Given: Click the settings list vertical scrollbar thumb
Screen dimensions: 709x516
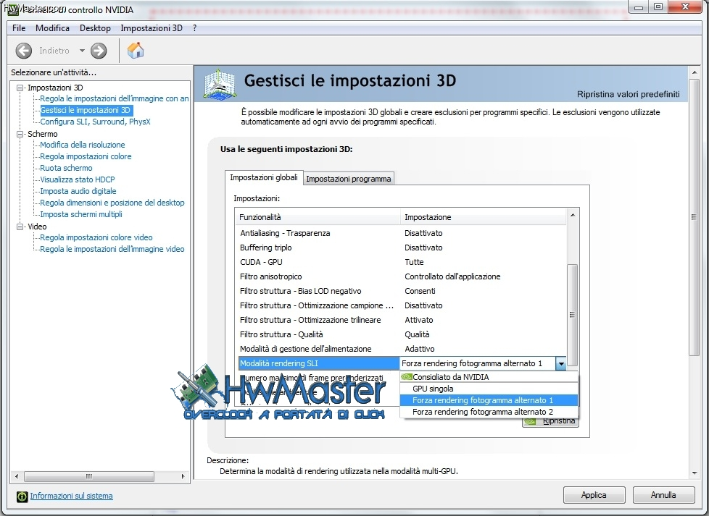Looking at the screenshot, I should (x=573, y=315).
